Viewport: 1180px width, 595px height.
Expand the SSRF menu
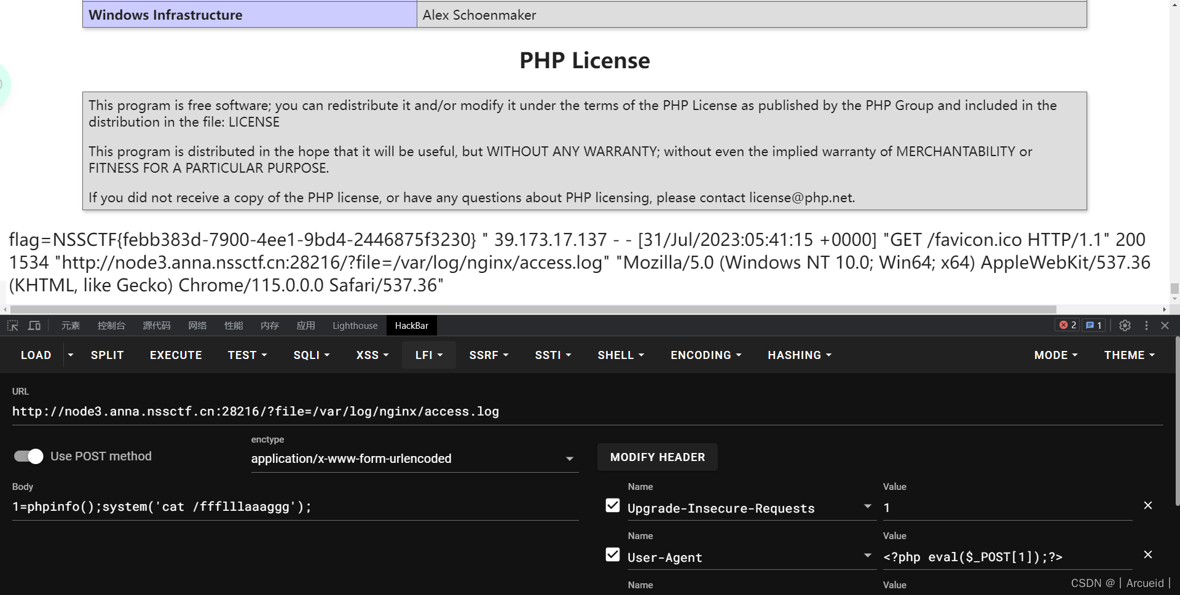click(489, 355)
